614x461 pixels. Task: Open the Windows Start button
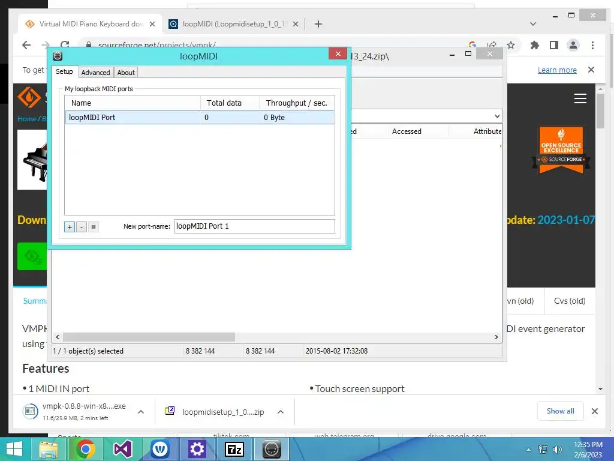(x=14, y=449)
